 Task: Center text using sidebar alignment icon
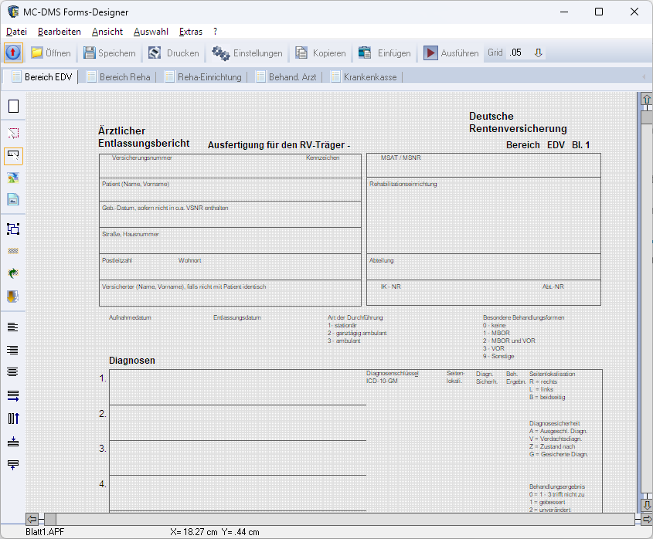point(13,372)
